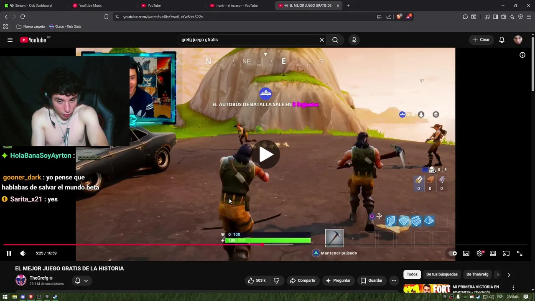Show more filter chips with the arrow
This screenshot has height=301, width=535.
(509, 275)
